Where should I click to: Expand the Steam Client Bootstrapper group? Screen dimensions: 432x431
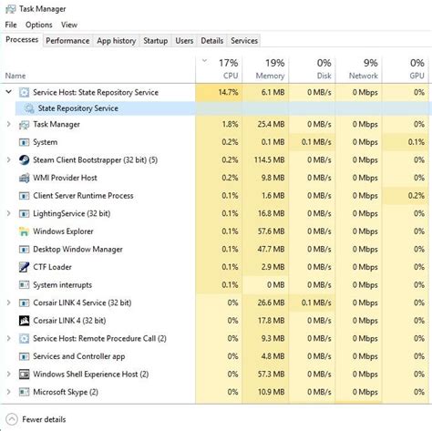tap(9, 159)
